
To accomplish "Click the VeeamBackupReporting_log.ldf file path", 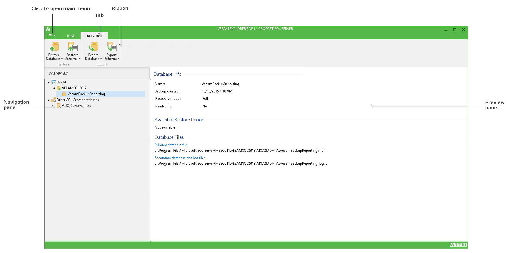I will pos(242,163).
